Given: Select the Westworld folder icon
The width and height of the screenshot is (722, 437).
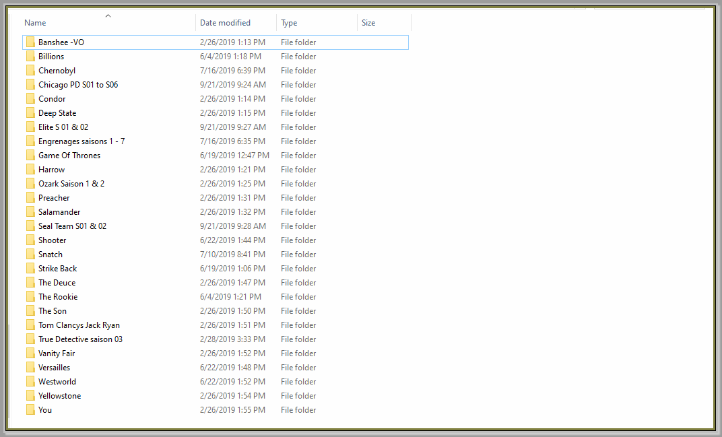Looking at the screenshot, I should [x=30, y=382].
